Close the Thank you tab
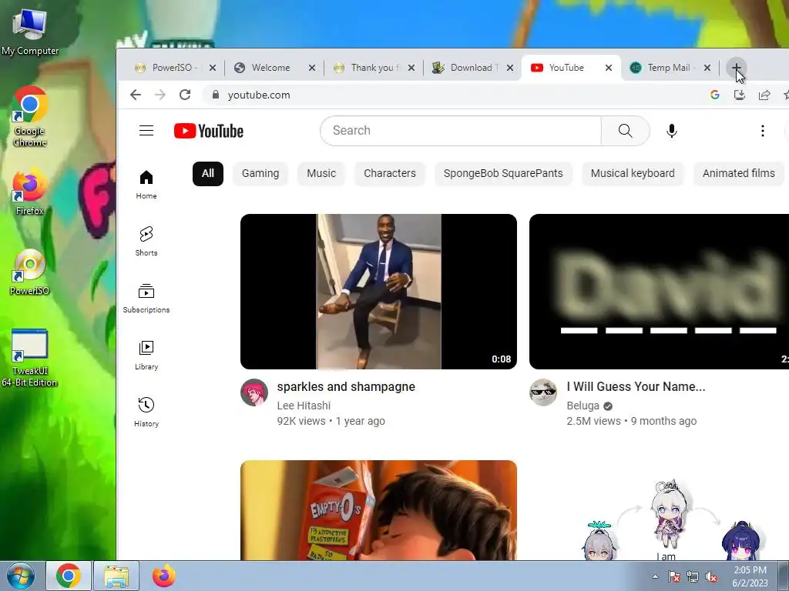Screen dimensions: 789x591 click(x=411, y=68)
